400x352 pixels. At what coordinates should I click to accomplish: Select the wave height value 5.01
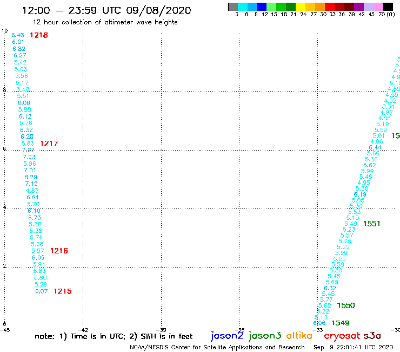pos(378,136)
